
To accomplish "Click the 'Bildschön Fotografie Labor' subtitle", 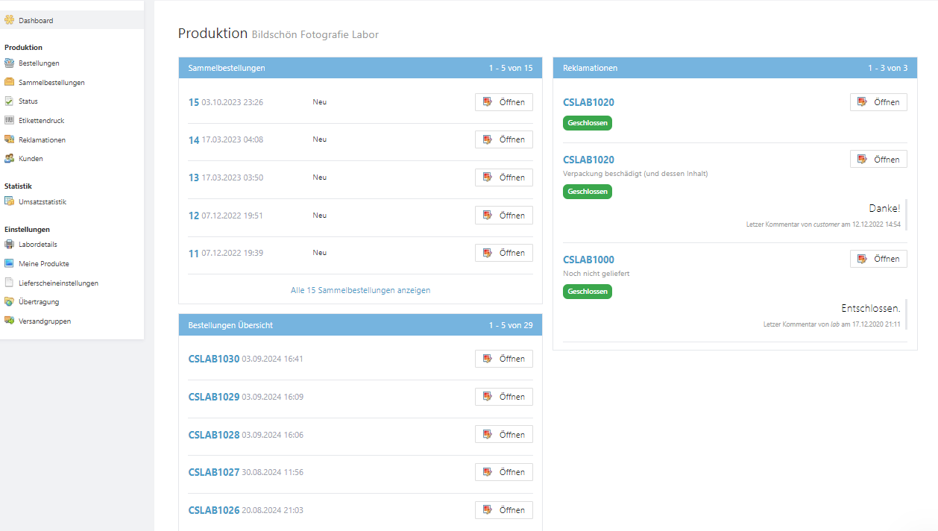I will 315,35.
